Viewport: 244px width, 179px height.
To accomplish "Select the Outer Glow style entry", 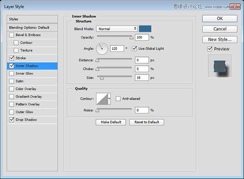I will [24, 112].
